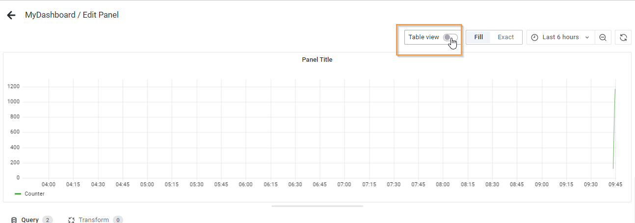Image resolution: width=635 pixels, height=223 pixels.
Task: Click the zoom out magnifier icon
Action: [603, 37]
